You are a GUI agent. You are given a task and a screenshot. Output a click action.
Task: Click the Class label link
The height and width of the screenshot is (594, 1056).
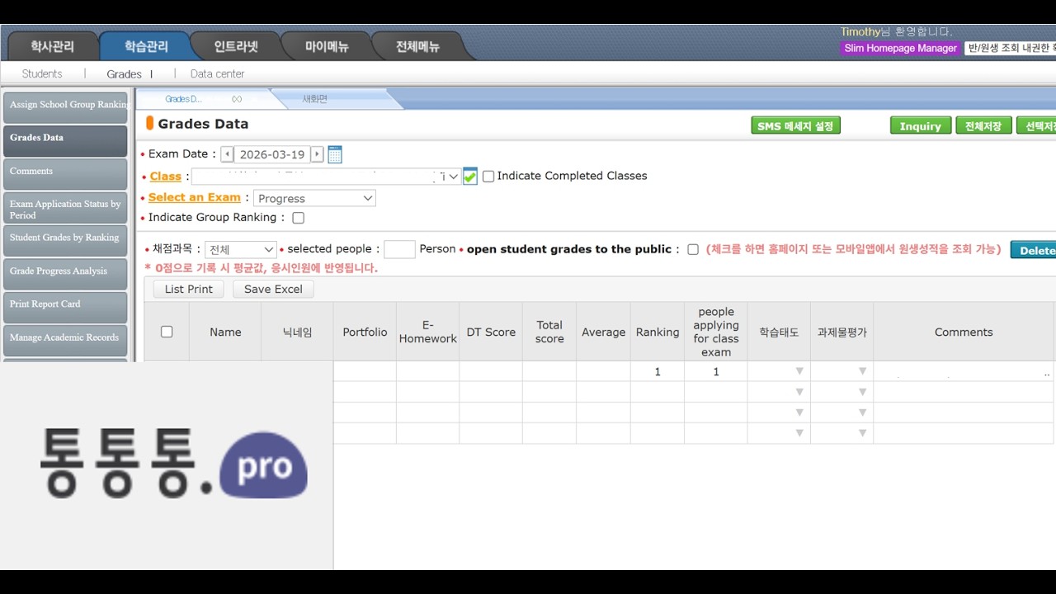[x=165, y=177]
